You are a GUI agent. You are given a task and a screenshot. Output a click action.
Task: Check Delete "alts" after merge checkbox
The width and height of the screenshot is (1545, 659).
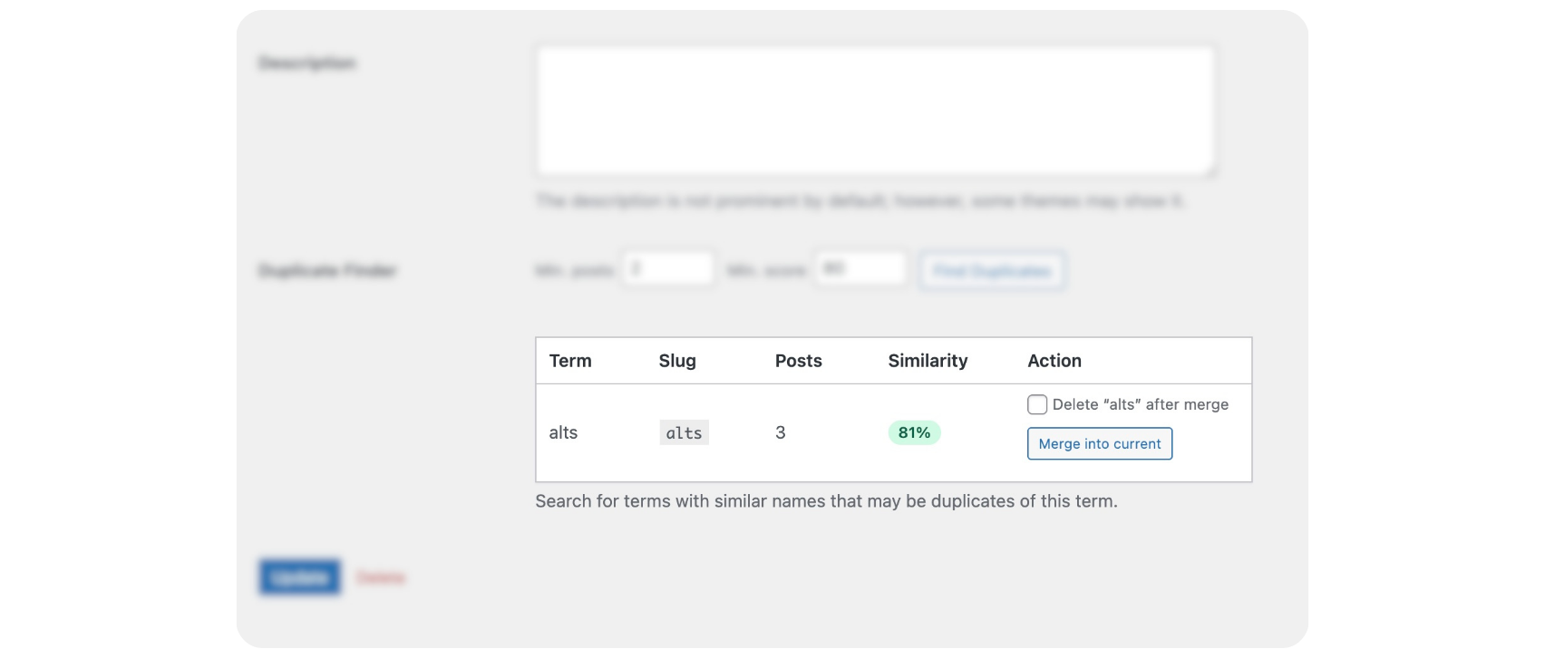(1037, 404)
